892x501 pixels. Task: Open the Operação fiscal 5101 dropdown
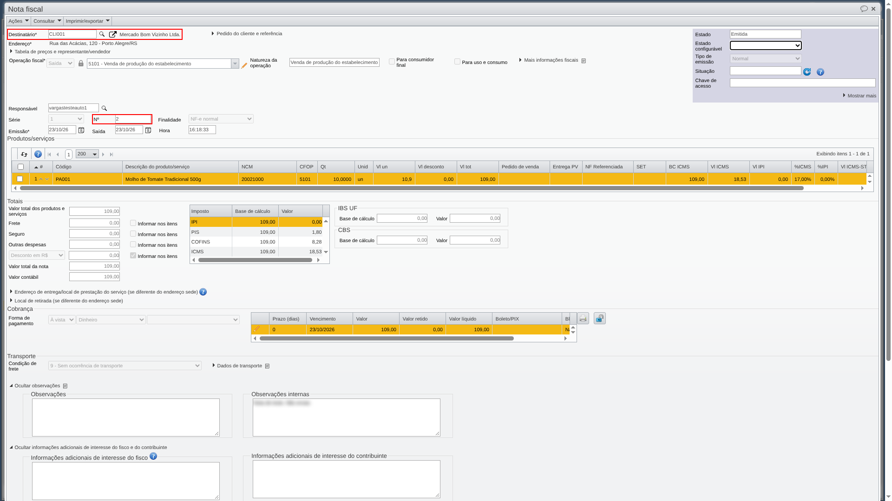235,64
